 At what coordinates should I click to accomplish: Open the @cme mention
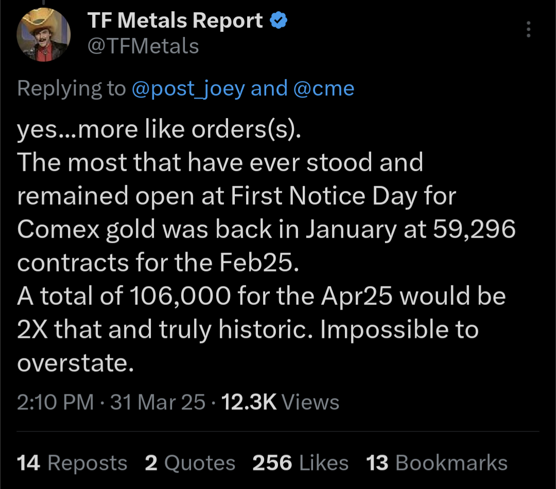(x=323, y=88)
